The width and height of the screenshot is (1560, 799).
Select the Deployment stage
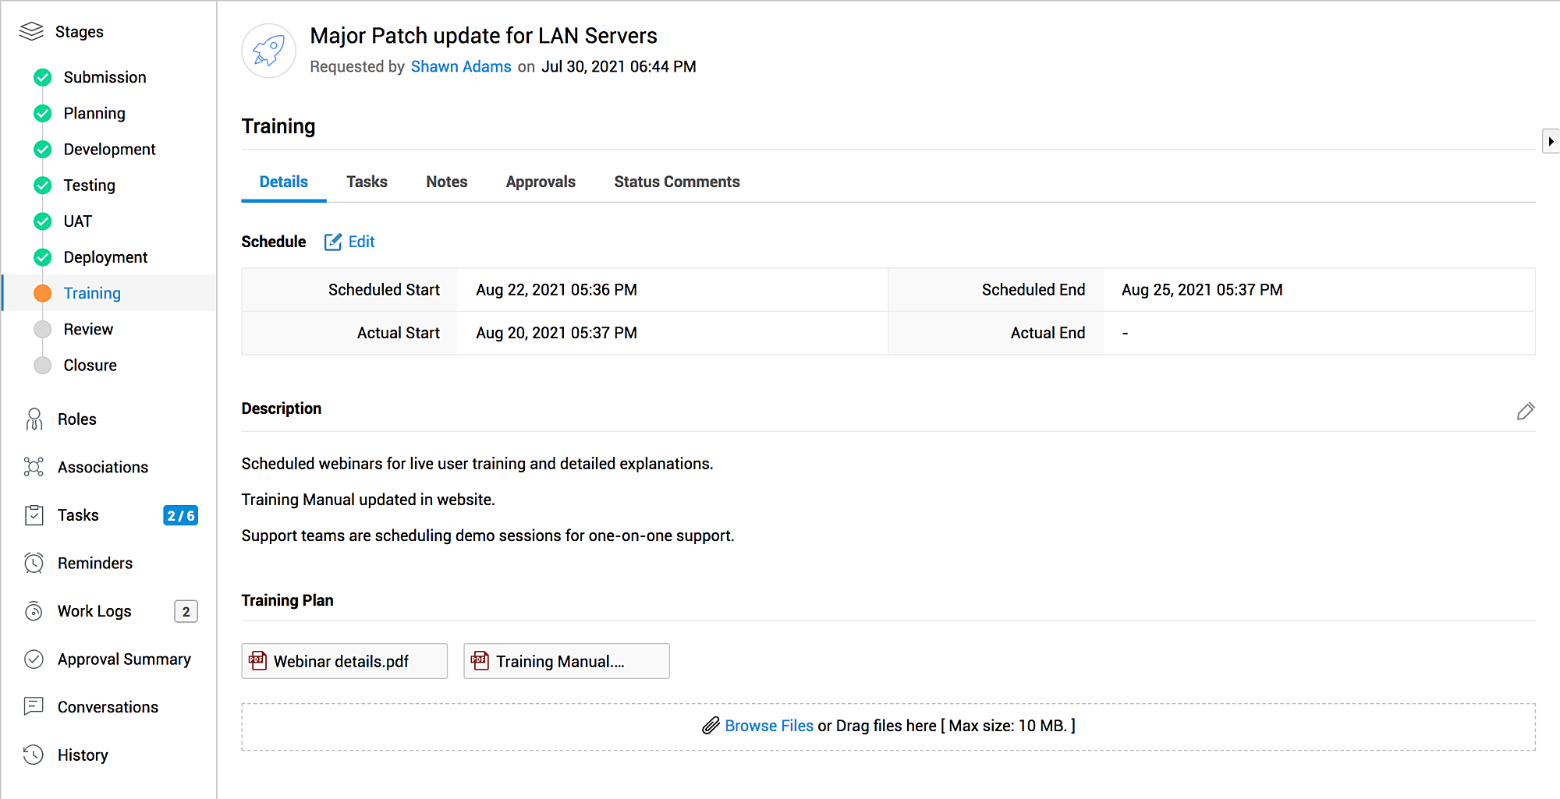(105, 257)
